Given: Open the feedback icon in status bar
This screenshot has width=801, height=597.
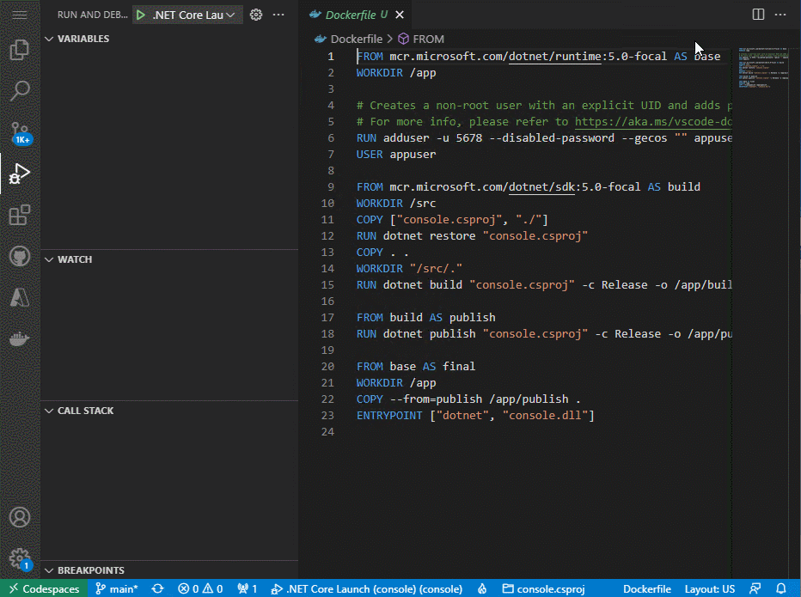Looking at the screenshot, I should point(755,588).
